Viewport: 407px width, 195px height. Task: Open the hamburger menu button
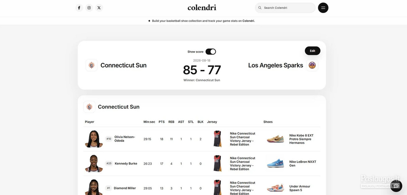323,8
